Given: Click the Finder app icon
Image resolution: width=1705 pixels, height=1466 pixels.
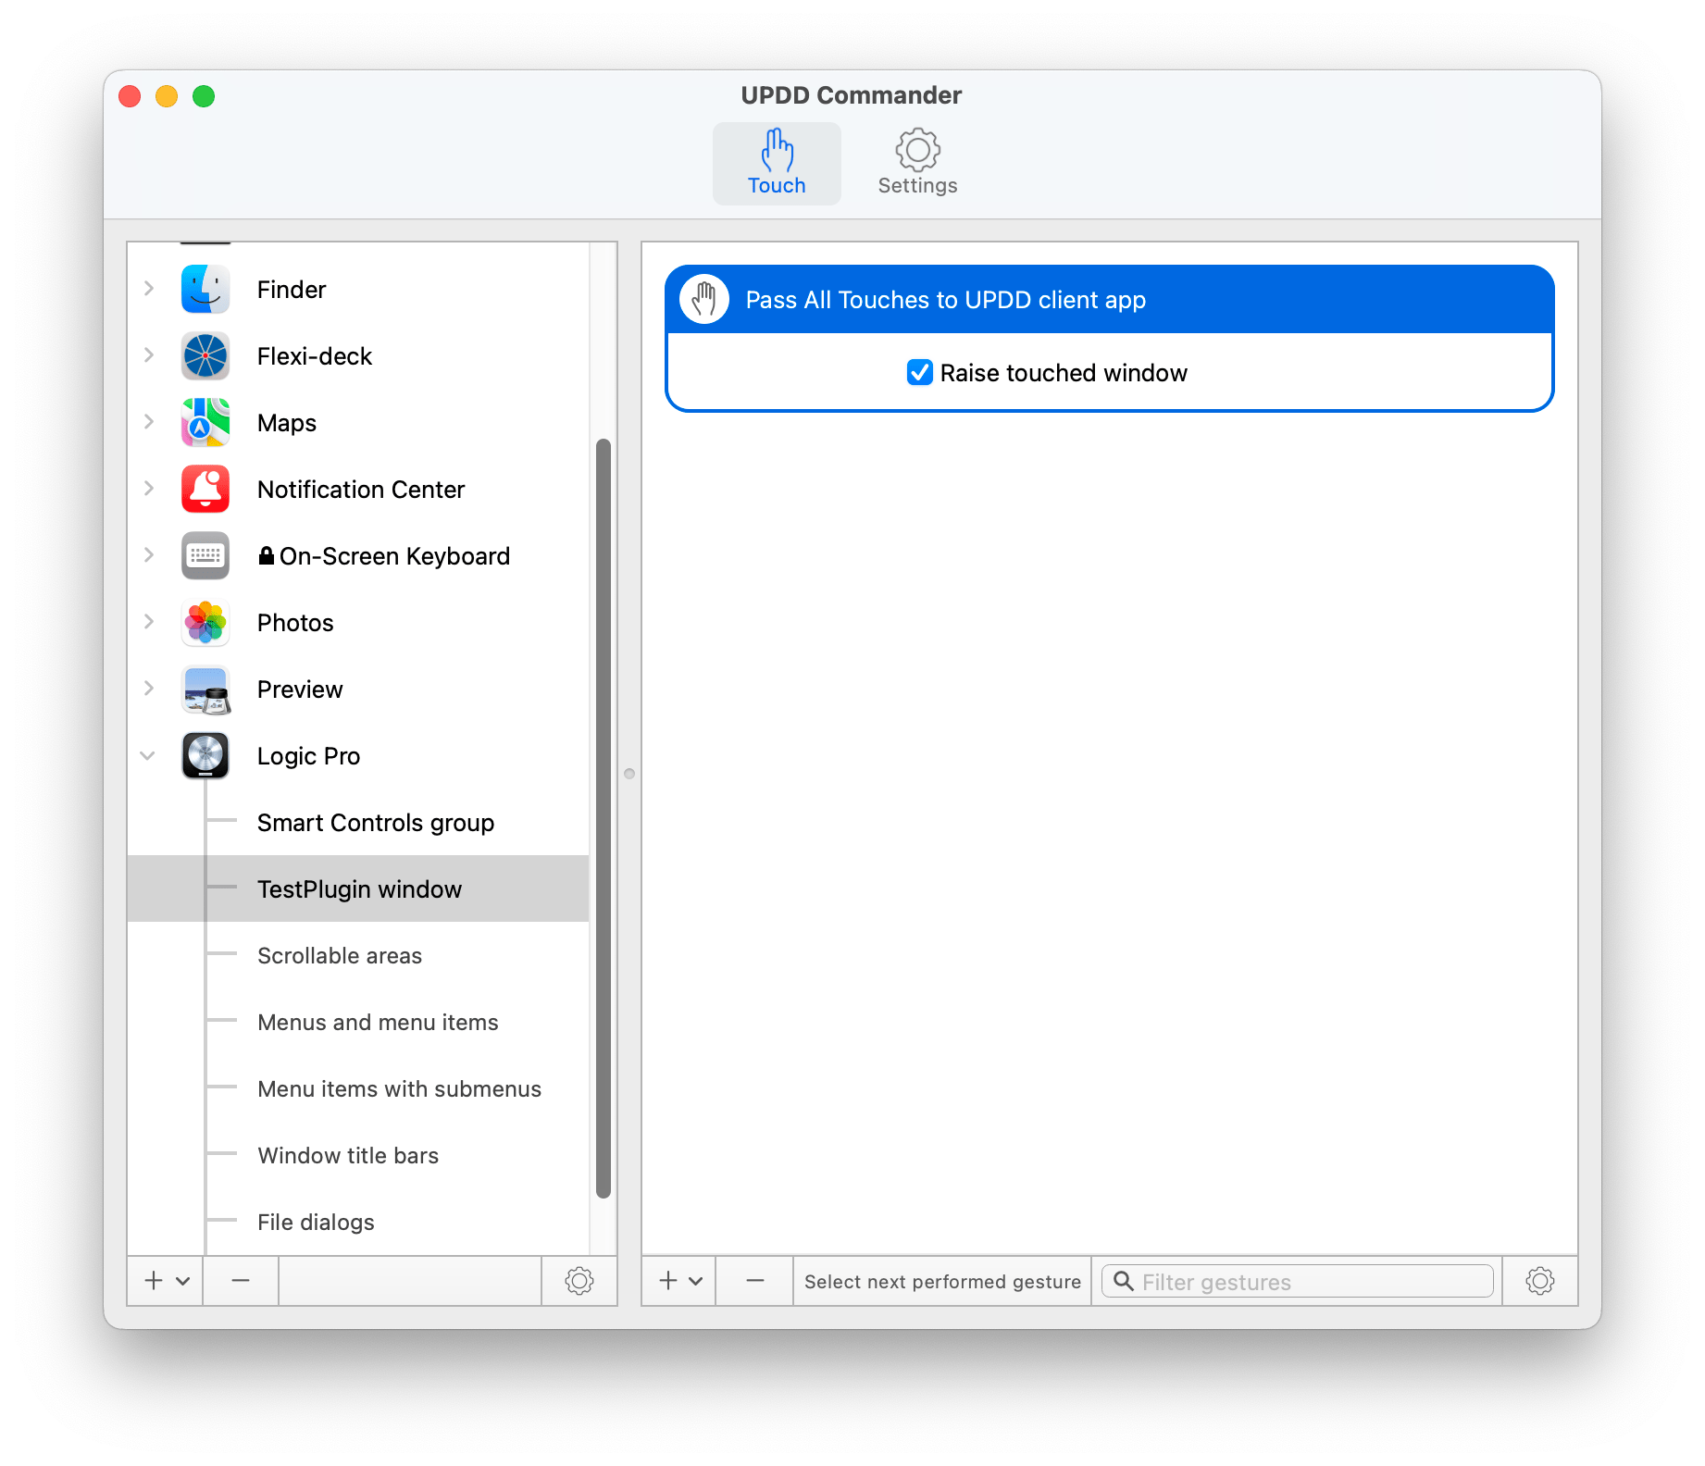Looking at the screenshot, I should pyautogui.click(x=205, y=289).
